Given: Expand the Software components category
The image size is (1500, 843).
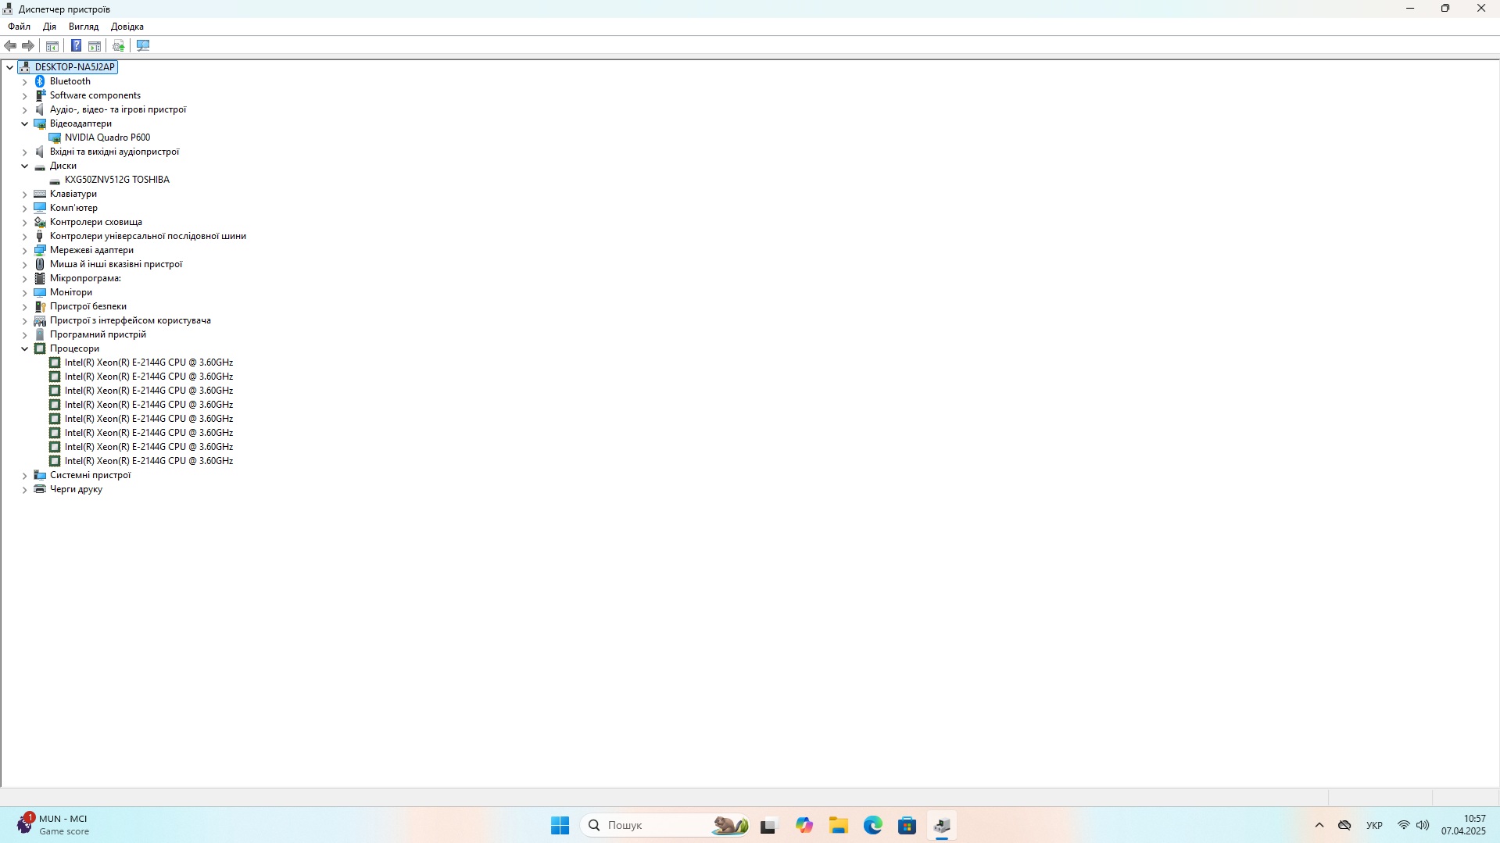Looking at the screenshot, I should point(25,95).
